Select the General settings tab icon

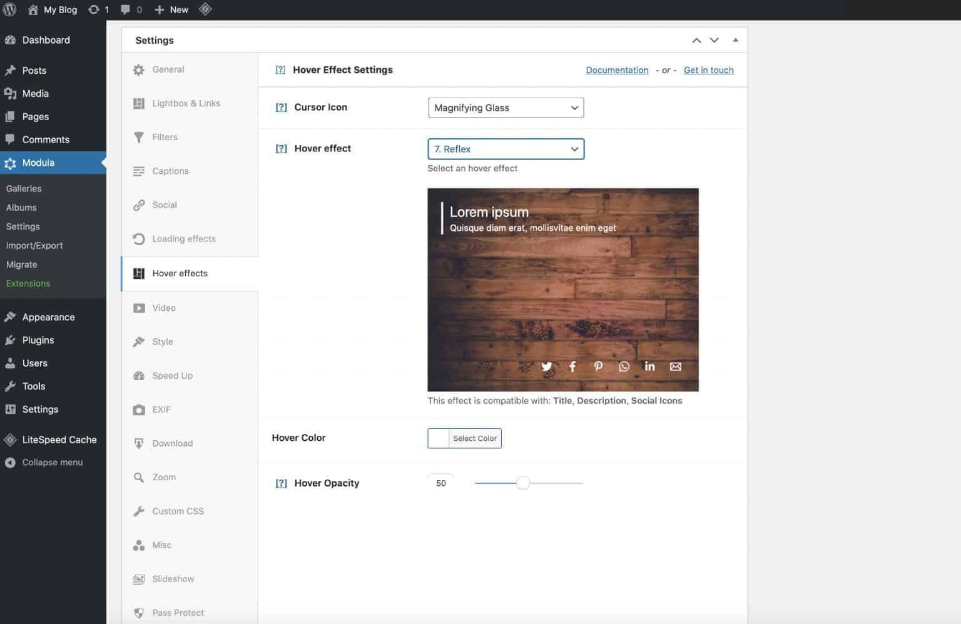click(x=138, y=69)
